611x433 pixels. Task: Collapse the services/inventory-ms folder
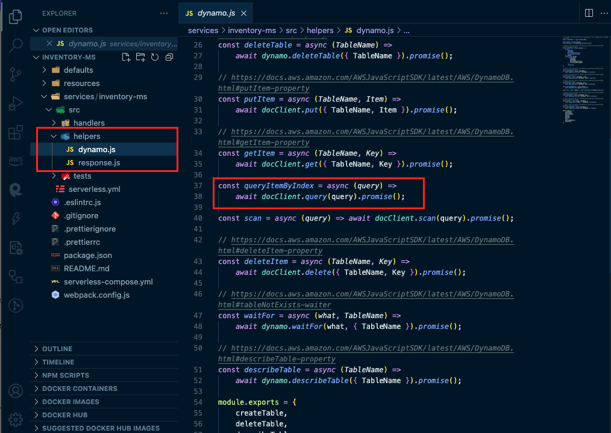point(44,96)
